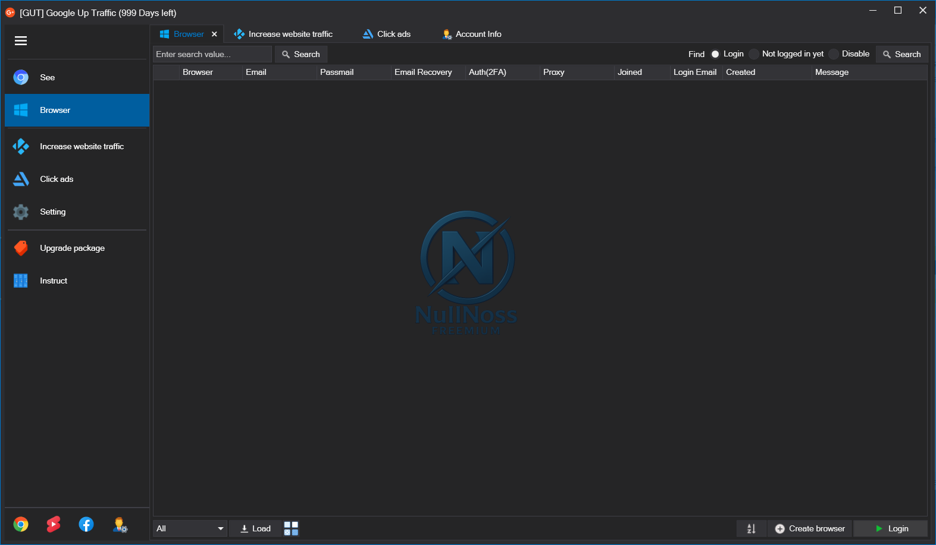Click the Load button
The width and height of the screenshot is (936, 545).
coord(255,528)
